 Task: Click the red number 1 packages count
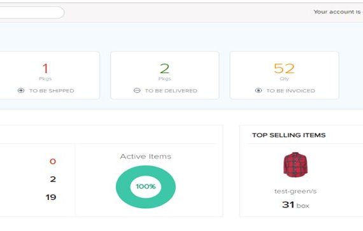click(x=45, y=69)
